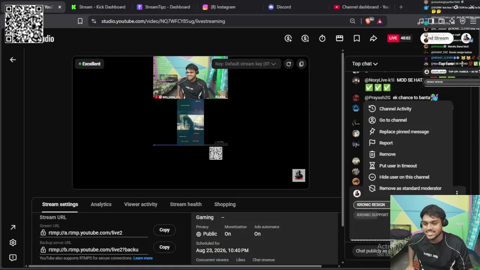Click the lock icon beside the Stream URL
This screenshot has height=270, width=480.
click(x=43, y=233)
